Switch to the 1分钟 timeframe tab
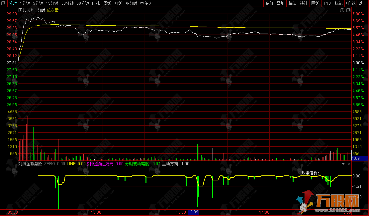369x216 pixels. pyautogui.click(x=25, y=3)
